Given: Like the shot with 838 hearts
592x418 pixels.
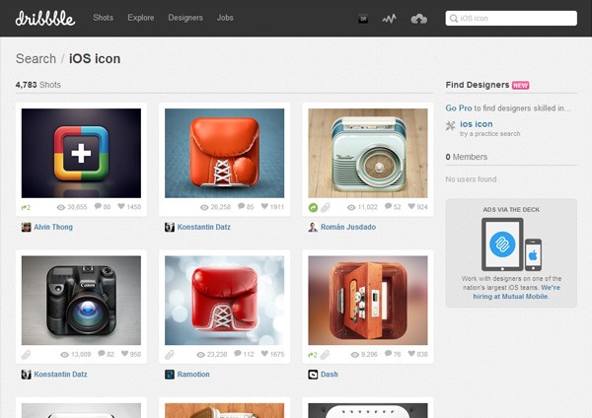Looking at the screenshot, I should [x=411, y=354].
